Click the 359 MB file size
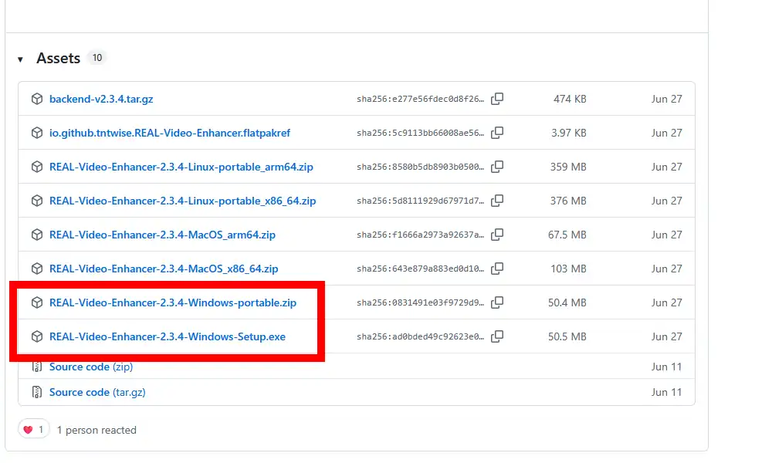Screen dimensions: 772x463 coord(568,167)
